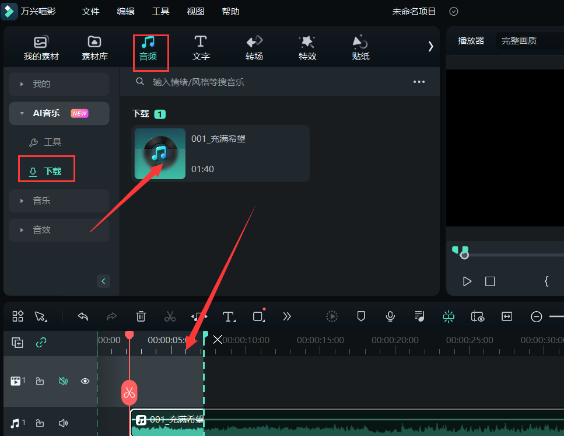The width and height of the screenshot is (564, 436).
Task: Click the Render preview icon
Action: (332, 316)
